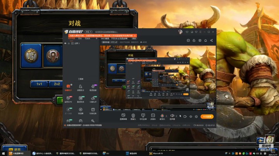The height and width of the screenshot is (156, 279).
Task: Pick the lion-crest faction emblem in Warcraft
Action: pos(31,56)
